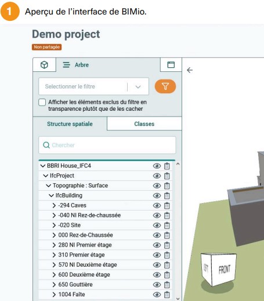Open clipboard properties for 280 NI Premier étage
The height and width of the screenshot is (301, 264).
coord(167,245)
